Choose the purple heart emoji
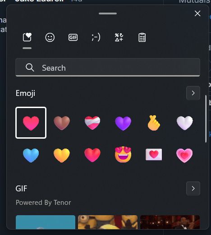The height and width of the screenshot is (235, 211). (123, 123)
